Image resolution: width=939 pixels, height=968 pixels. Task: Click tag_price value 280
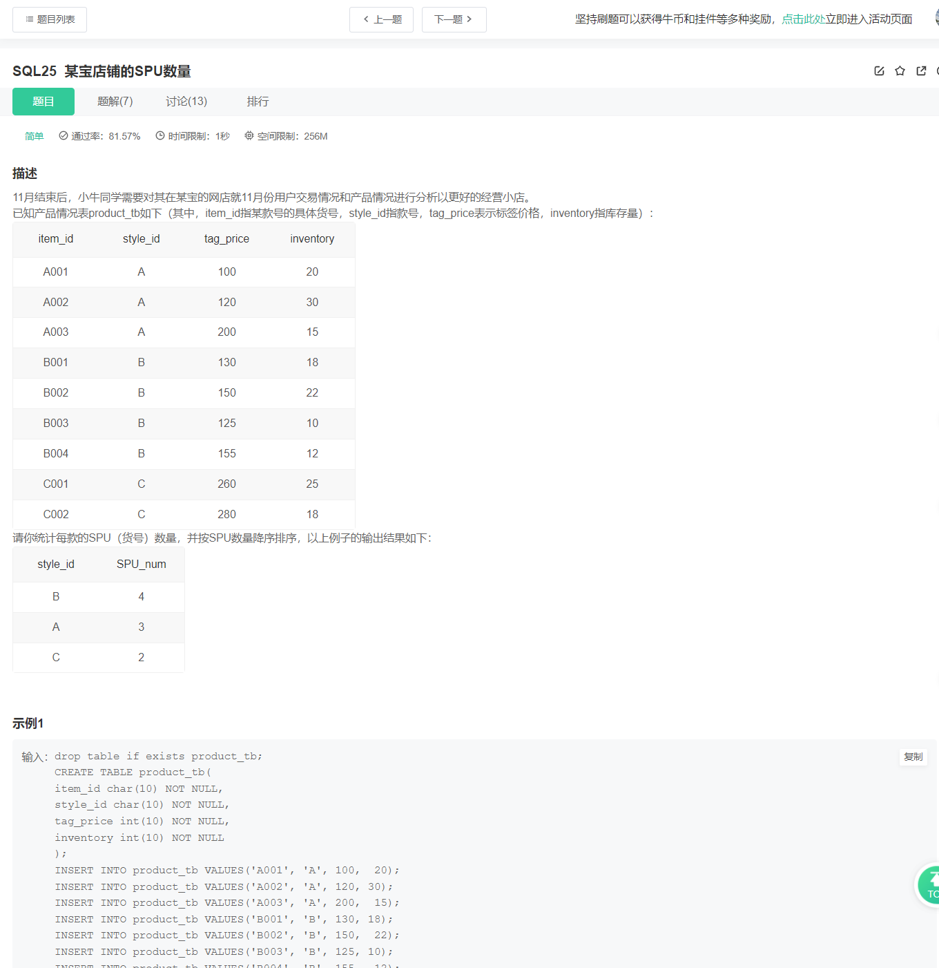click(x=227, y=515)
